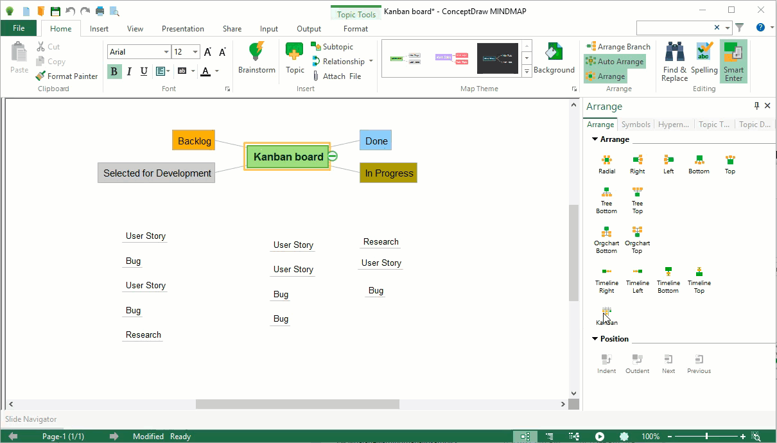Add a Subtopic from the Insert group
The height and width of the screenshot is (443, 777).
332,47
